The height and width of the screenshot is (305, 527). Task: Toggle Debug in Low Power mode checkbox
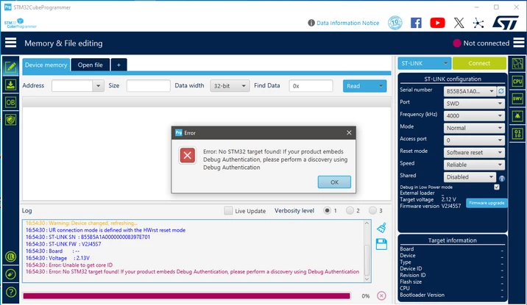coord(497,187)
